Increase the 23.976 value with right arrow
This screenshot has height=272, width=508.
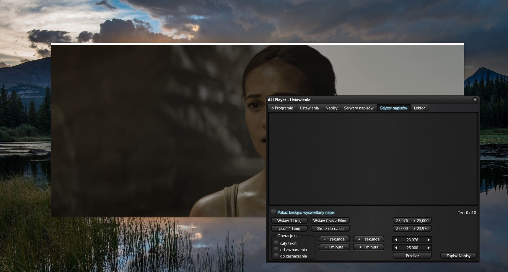[429, 240]
